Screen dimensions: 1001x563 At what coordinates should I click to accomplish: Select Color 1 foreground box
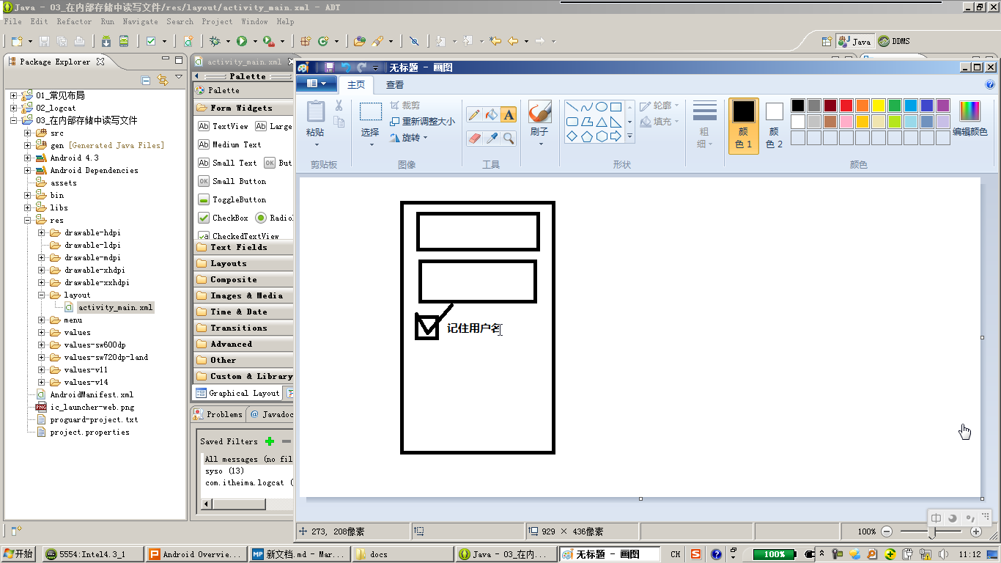[x=743, y=126]
